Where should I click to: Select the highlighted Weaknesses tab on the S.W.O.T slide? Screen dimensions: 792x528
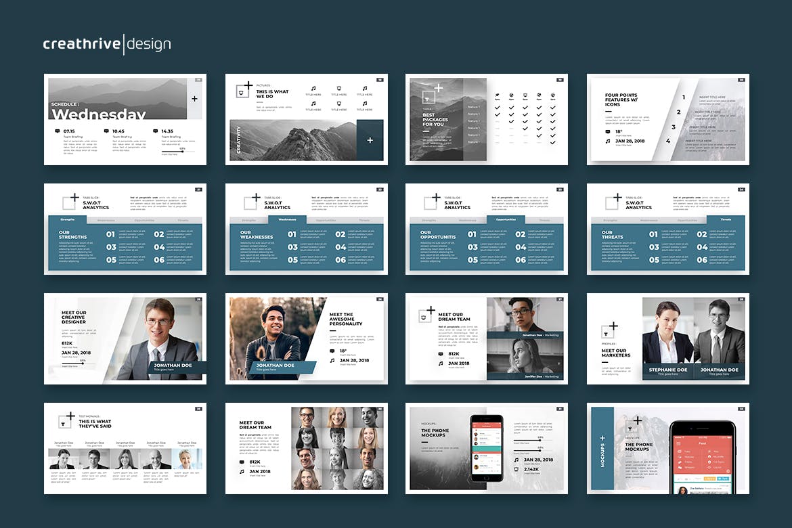coord(288,220)
